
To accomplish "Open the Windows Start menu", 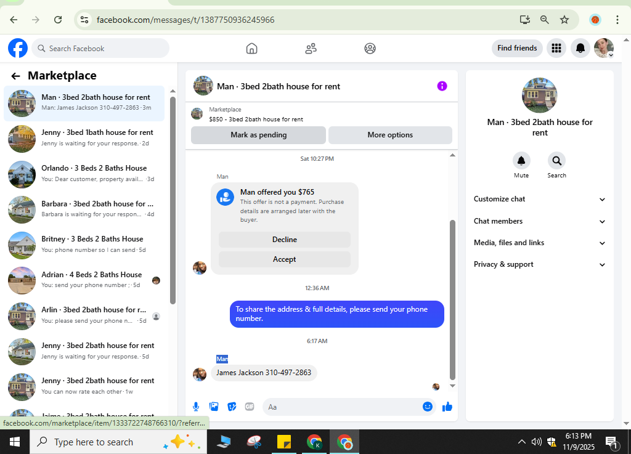I will click(15, 442).
